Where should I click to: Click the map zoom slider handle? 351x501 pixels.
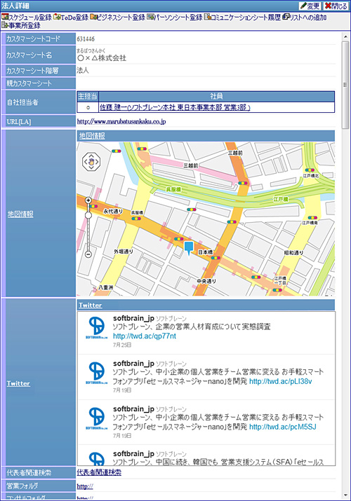coord(88,215)
